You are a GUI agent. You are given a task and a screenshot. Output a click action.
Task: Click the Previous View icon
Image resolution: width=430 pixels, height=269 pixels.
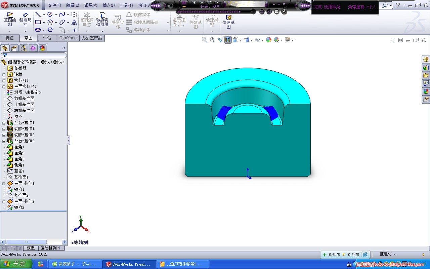pos(220,40)
